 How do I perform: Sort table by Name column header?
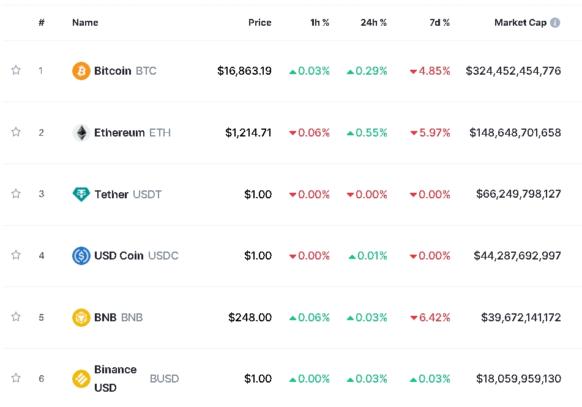click(85, 23)
